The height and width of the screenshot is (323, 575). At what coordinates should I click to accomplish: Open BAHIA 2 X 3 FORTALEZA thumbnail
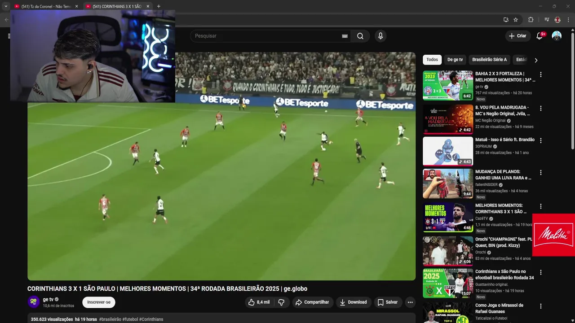click(x=448, y=85)
